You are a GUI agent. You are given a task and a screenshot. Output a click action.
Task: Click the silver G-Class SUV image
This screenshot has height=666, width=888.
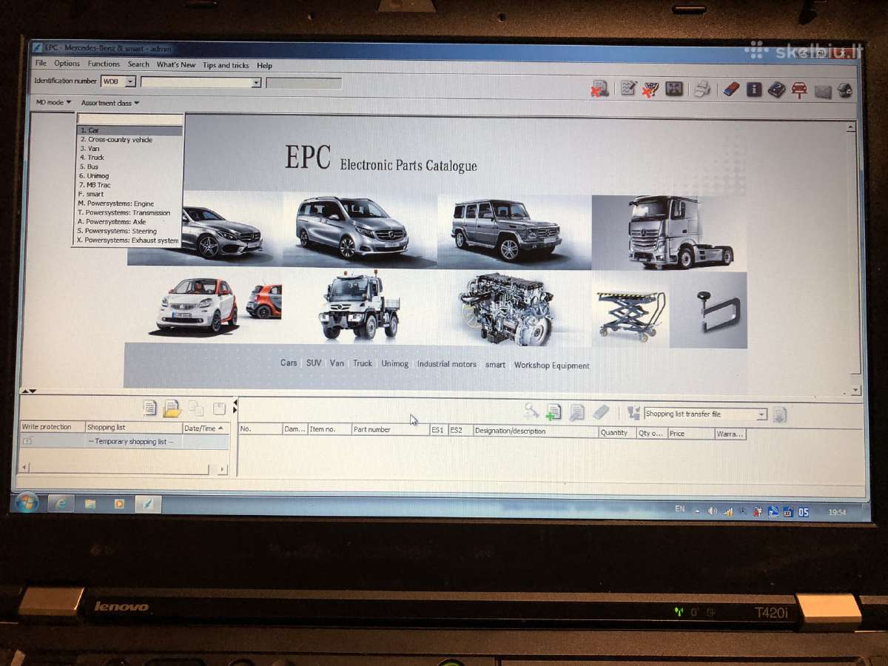[x=507, y=229]
